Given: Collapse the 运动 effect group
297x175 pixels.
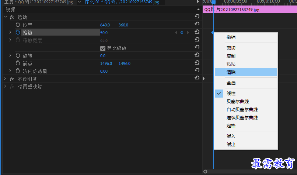Looking at the screenshot, I should tap(6, 17).
